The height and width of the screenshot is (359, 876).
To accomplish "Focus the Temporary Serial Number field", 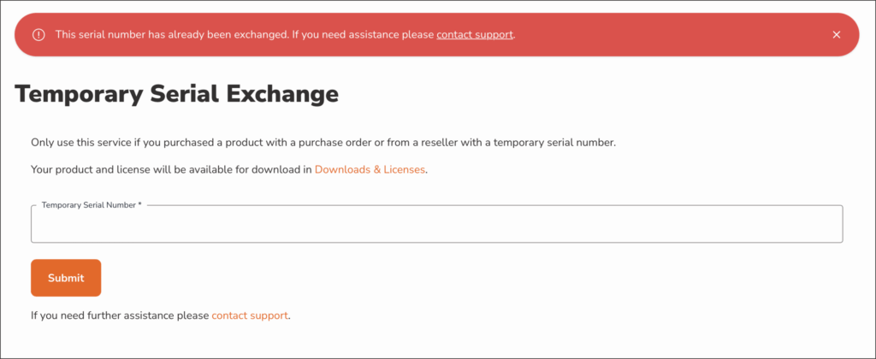I will pos(436,227).
